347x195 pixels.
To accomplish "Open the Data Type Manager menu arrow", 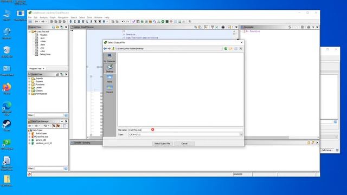I will pyautogui.click(x=62, y=121).
